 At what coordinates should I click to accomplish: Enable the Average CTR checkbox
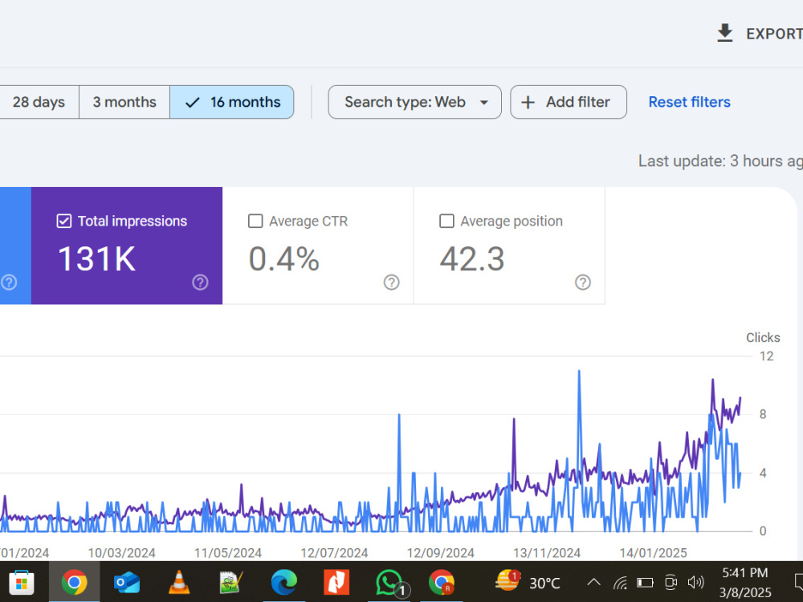(255, 222)
